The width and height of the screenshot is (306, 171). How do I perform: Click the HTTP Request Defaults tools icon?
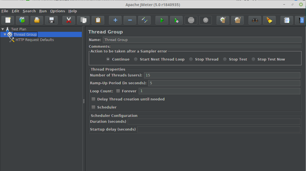12,40
